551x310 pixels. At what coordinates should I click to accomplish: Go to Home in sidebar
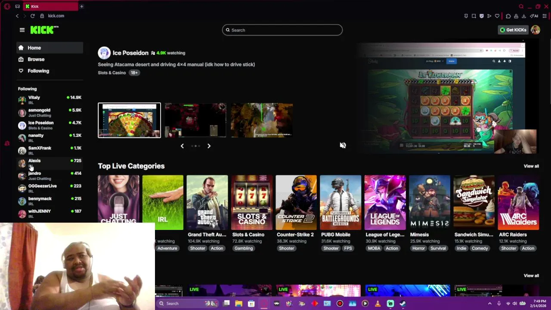(x=50, y=48)
